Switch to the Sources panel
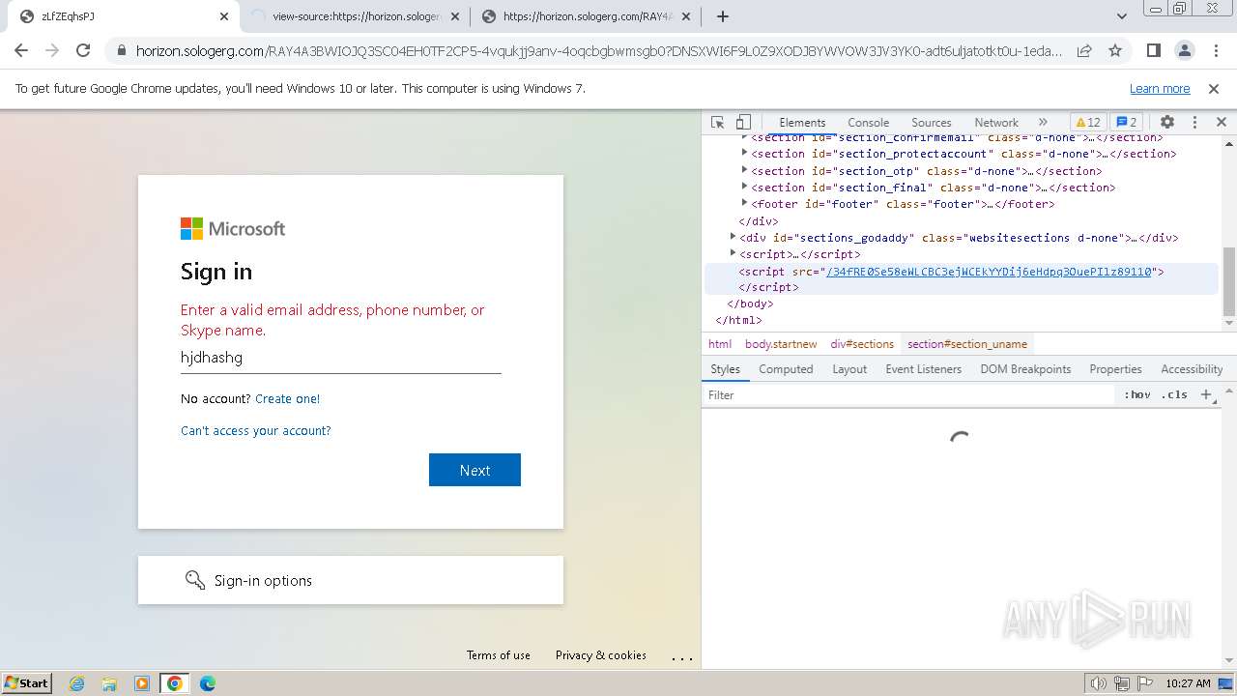The image size is (1237, 696). 932,123
